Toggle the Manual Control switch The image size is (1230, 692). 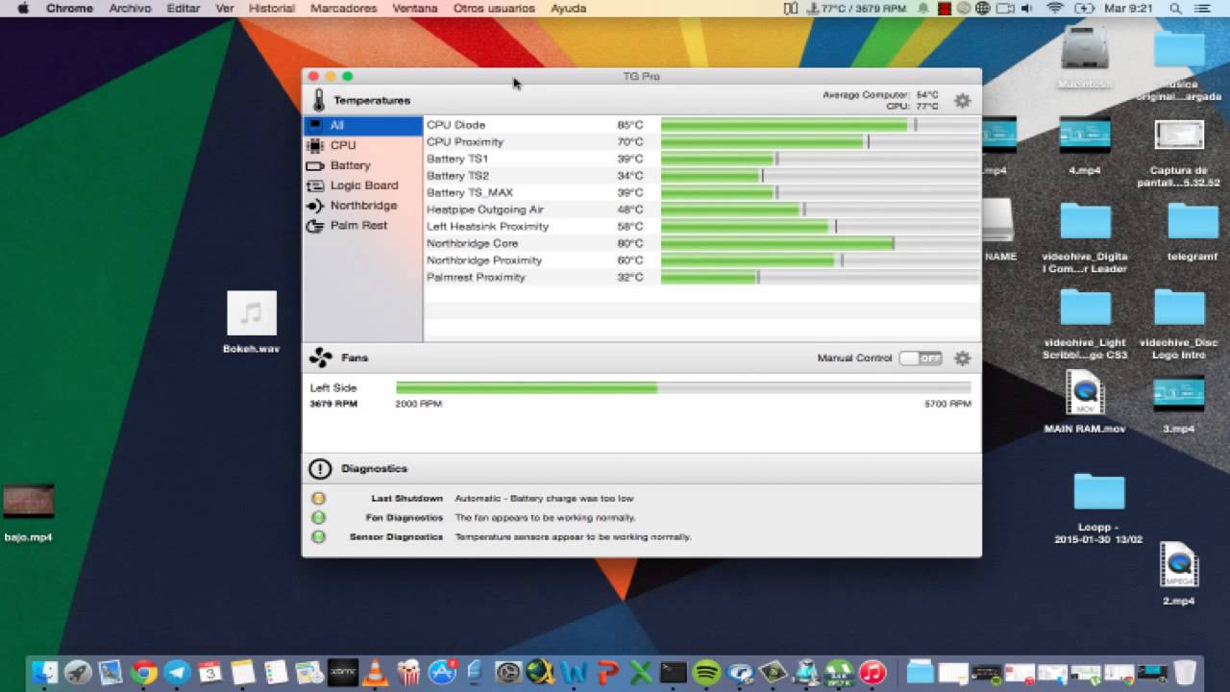(x=920, y=358)
